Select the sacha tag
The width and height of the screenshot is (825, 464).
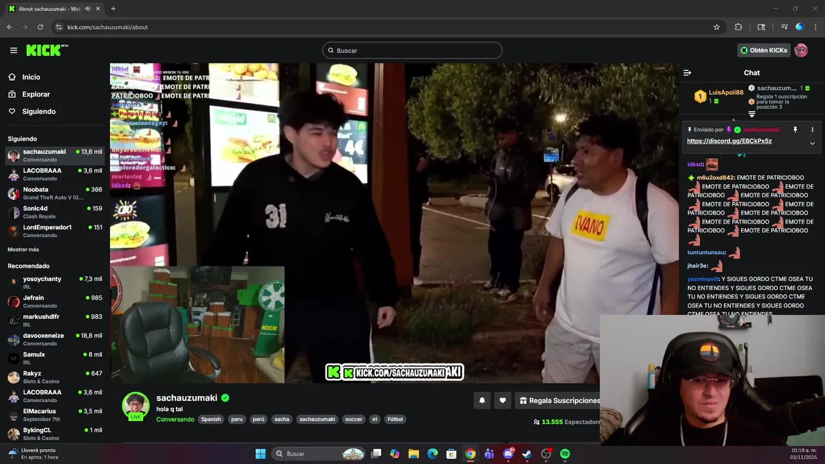282,420
